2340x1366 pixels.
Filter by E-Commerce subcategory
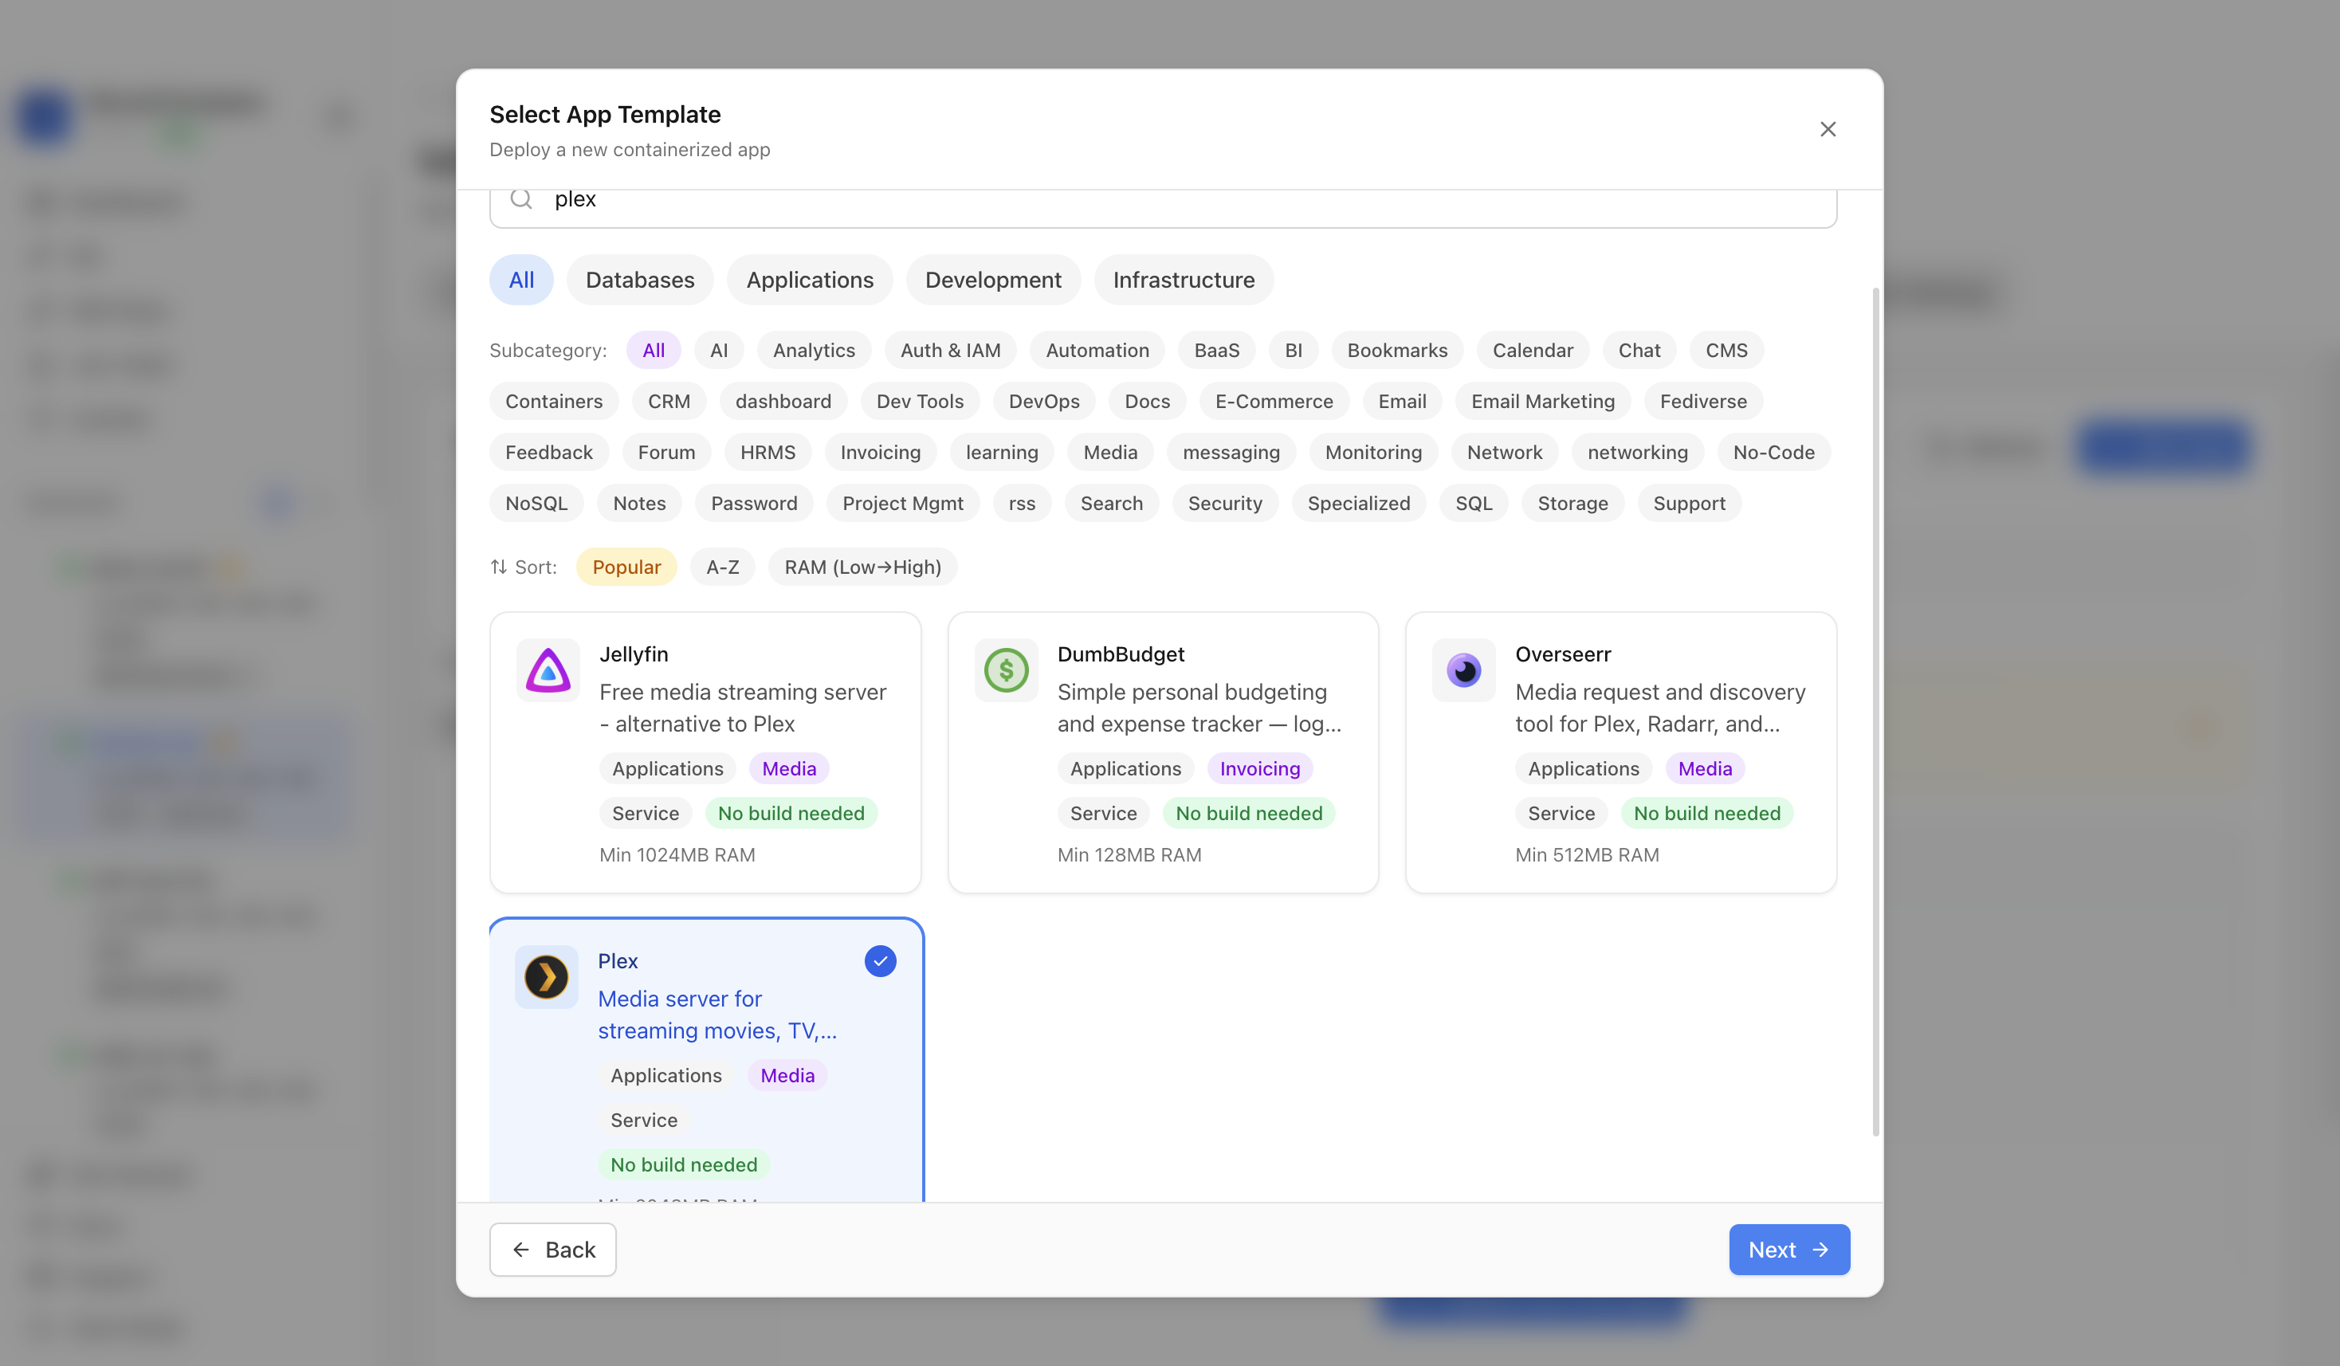point(1274,401)
